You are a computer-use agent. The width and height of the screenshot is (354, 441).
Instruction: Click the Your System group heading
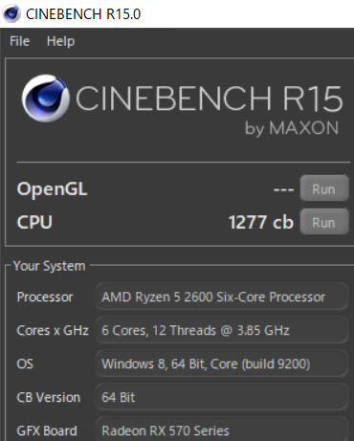pos(50,266)
